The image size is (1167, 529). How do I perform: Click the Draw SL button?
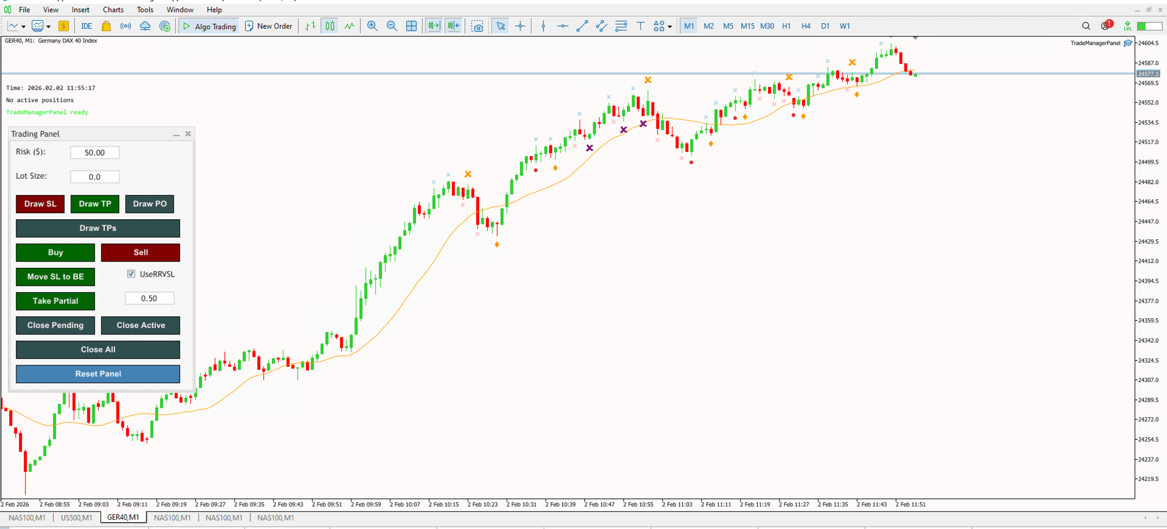click(40, 204)
